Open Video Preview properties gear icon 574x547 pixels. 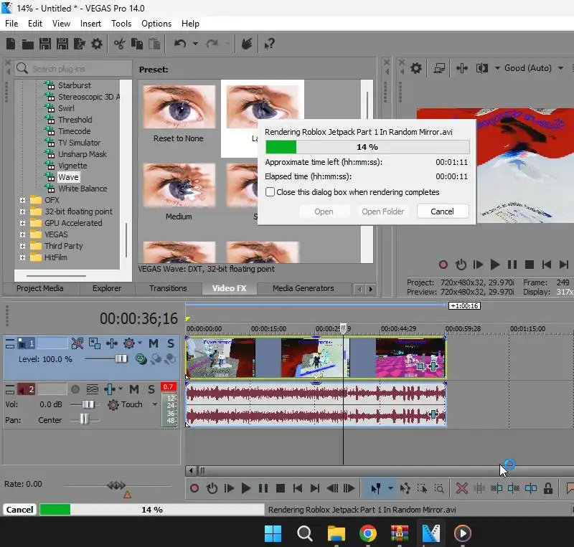point(416,68)
